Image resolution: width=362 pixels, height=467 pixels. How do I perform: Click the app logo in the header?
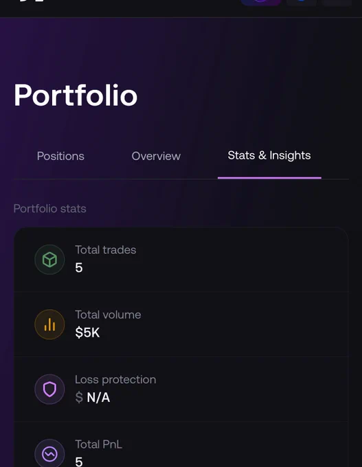pos(32,1)
